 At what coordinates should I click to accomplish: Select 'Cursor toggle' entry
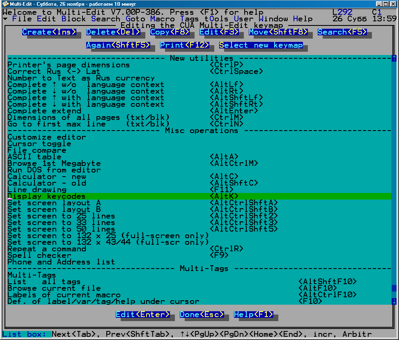199,144
